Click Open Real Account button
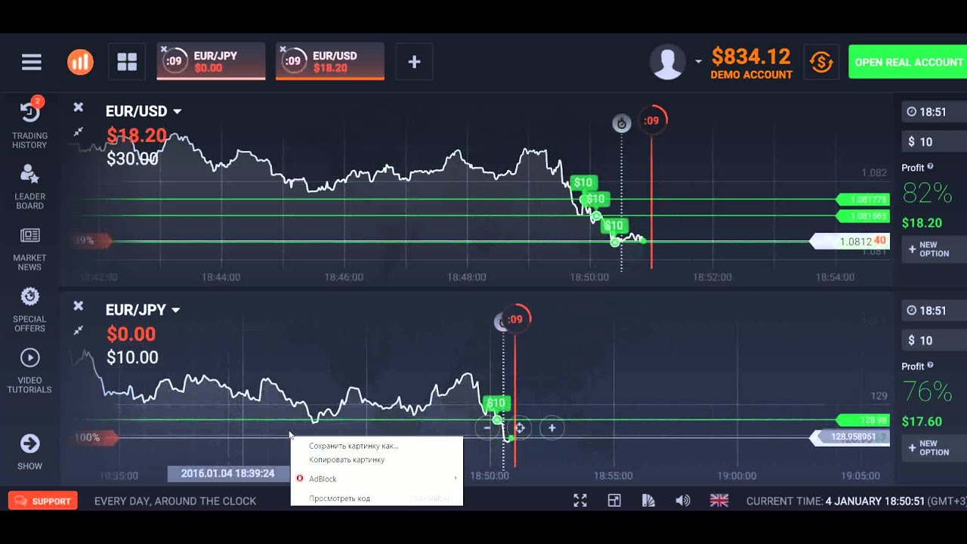This screenshot has height=544, width=967. point(908,62)
